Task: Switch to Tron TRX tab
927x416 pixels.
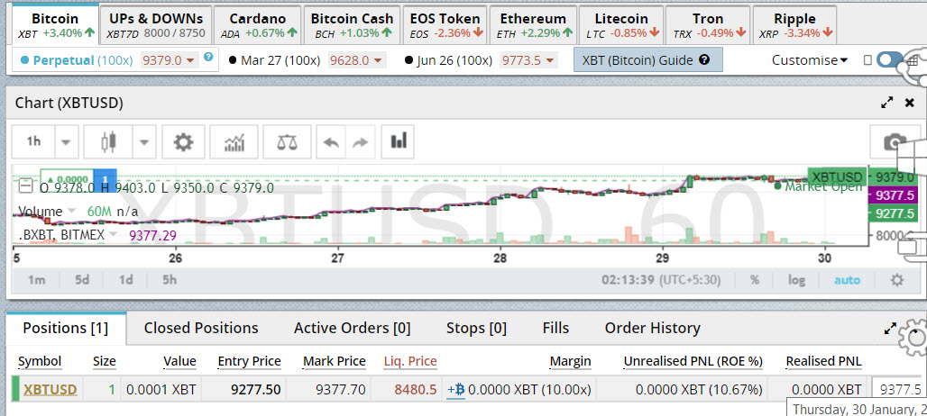Action: (x=708, y=25)
